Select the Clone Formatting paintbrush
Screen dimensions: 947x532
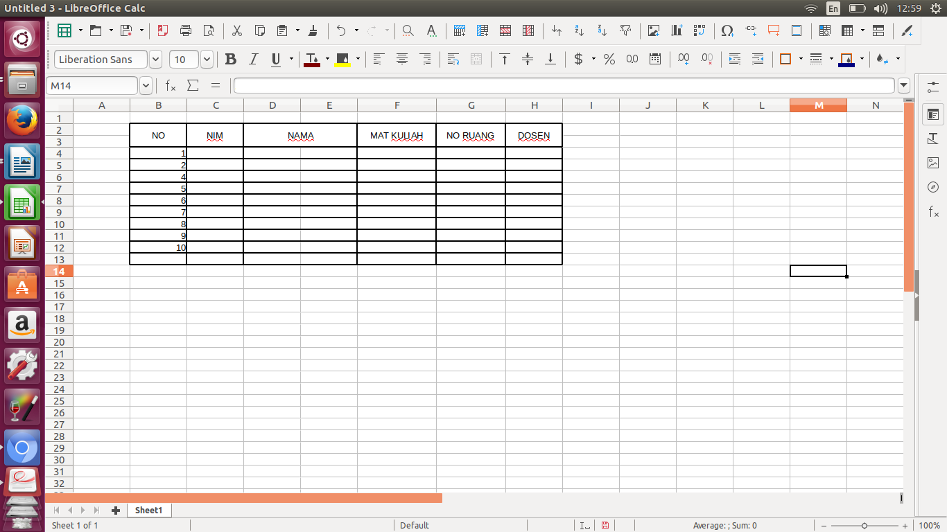coord(313,31)
